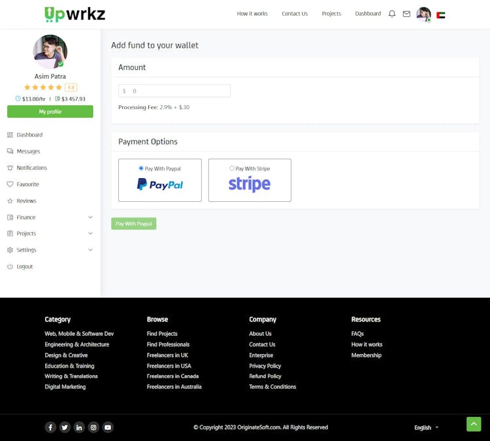The image size is (490, 441).
Task: Click the UAE flag icon
Action: (441, 14)
